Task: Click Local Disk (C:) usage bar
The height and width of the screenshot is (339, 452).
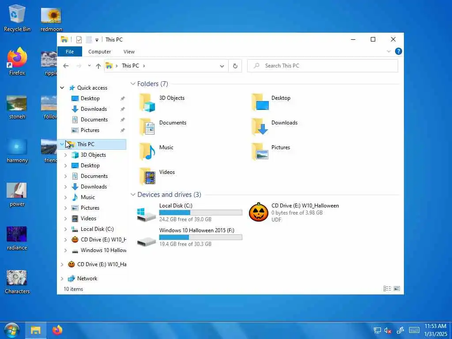Action: point(201,212)
